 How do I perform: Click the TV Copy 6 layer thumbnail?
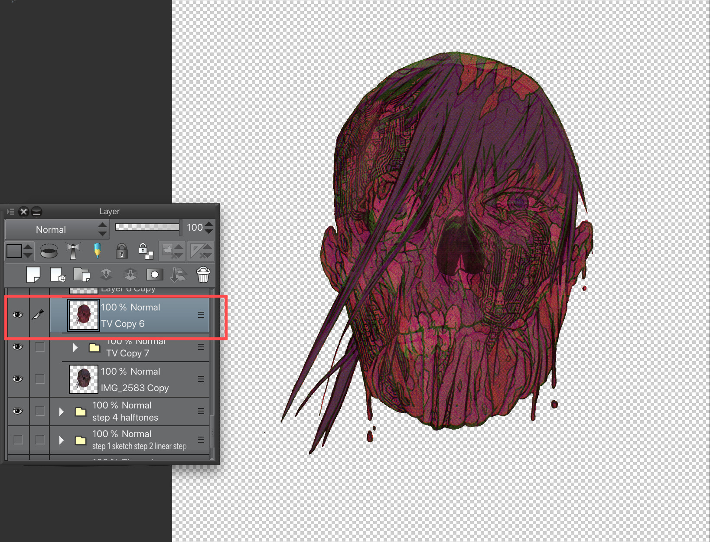click(x=84, y=315)
